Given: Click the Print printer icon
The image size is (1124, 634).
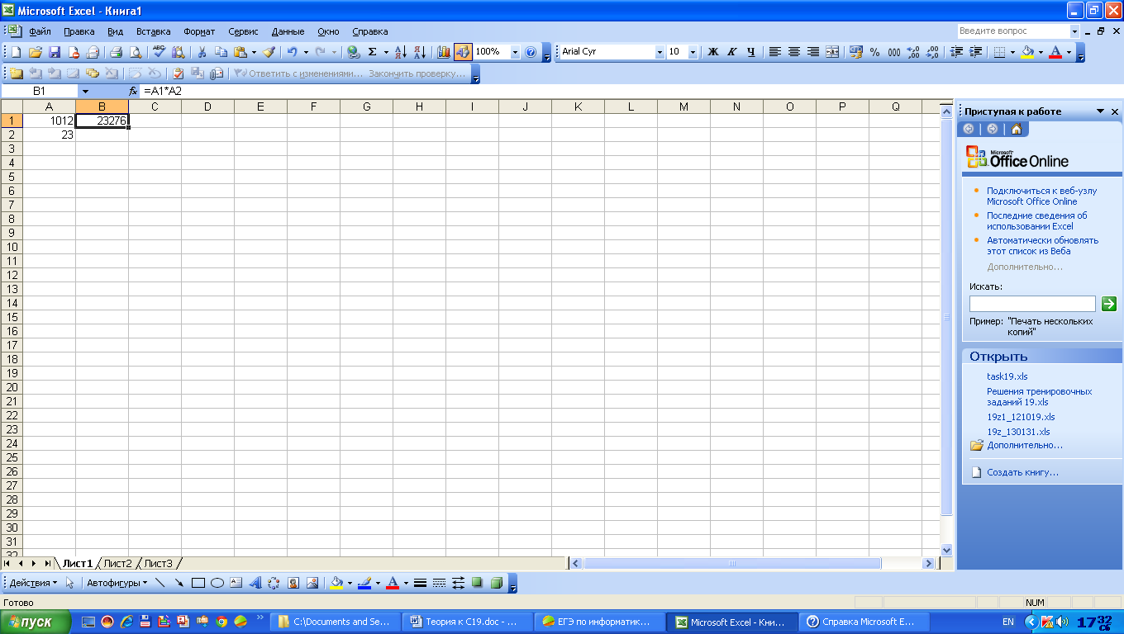Looking at the screenshot, I should [x=117, y=52].
